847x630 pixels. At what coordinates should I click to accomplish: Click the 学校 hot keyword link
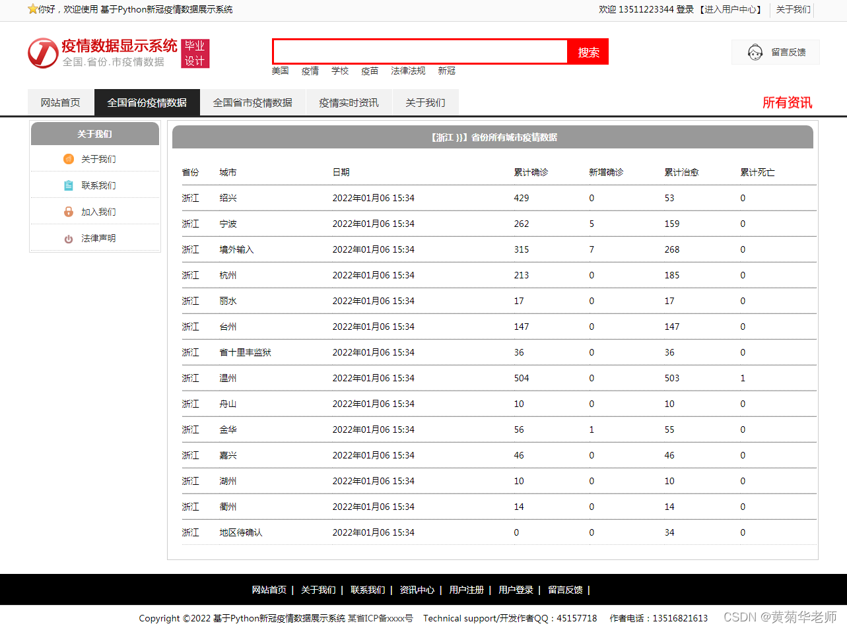pyautogui.click(x=340, y=71)
